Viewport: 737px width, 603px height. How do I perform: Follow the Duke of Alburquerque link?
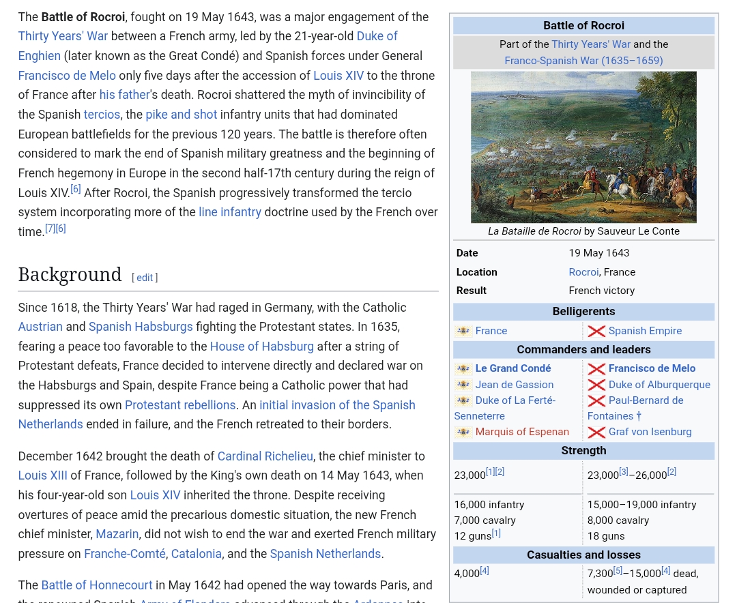659,385
